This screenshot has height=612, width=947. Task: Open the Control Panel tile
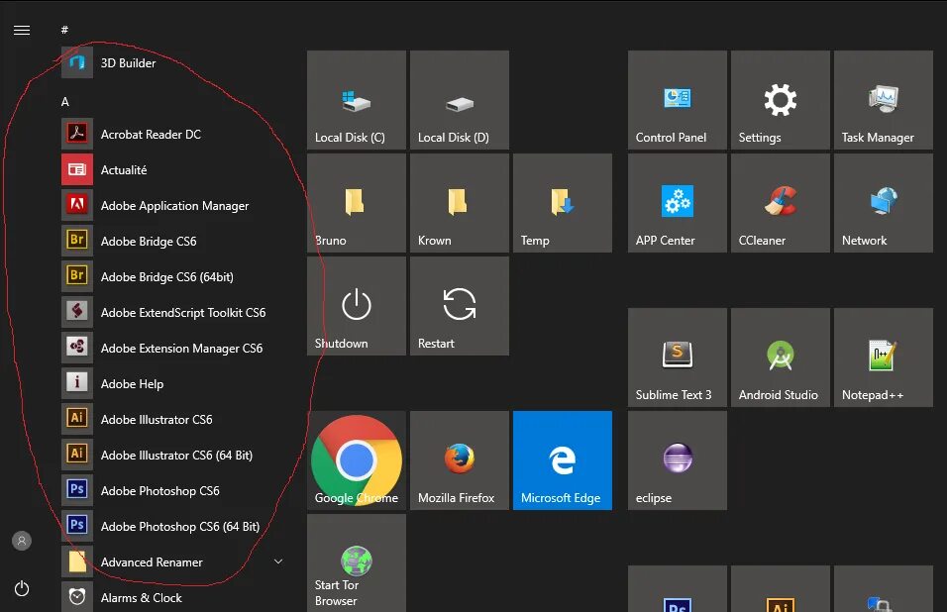pyautogui.click(x=678, y=100)
